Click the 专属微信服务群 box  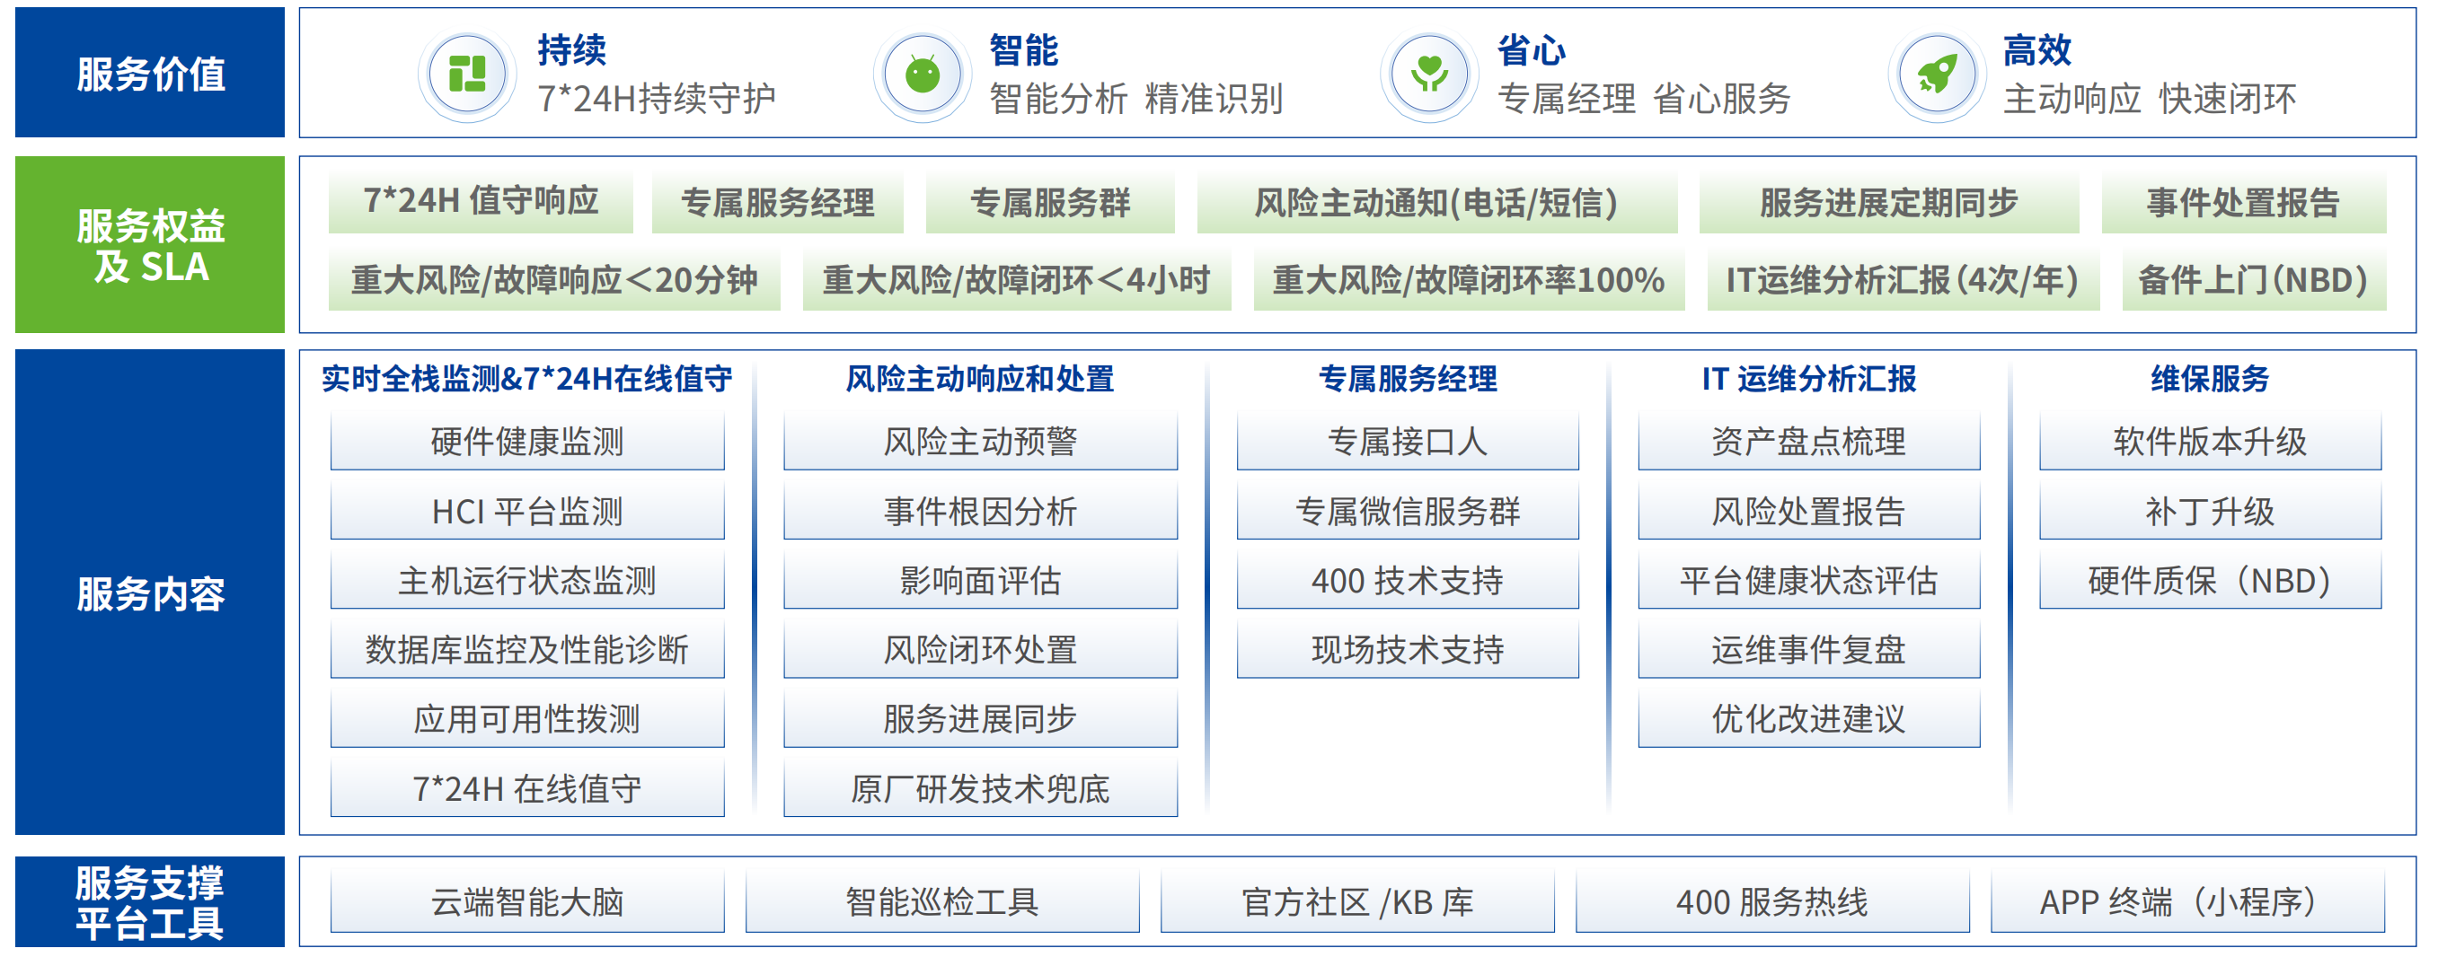click(1408, 511)
